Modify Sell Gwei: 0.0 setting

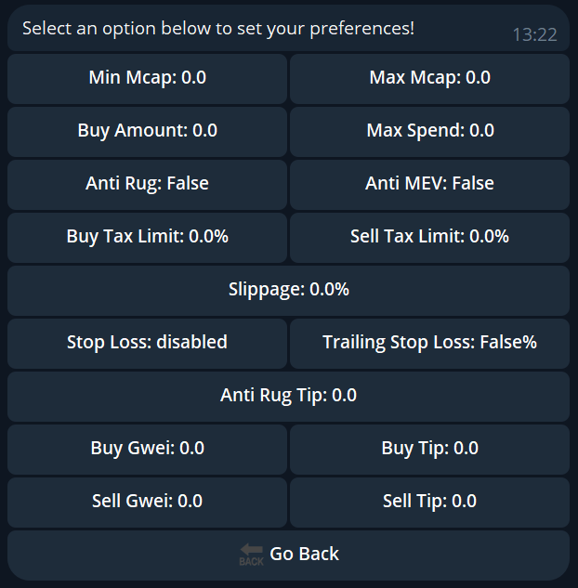point(147,502)
